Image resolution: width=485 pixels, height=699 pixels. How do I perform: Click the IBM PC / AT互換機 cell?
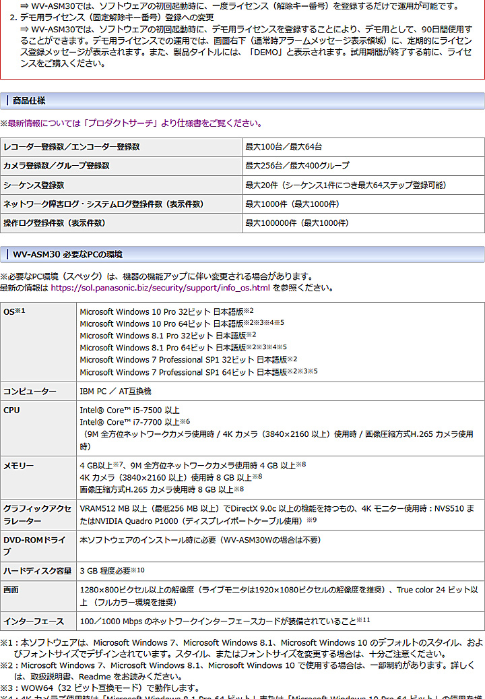[281, 392]
